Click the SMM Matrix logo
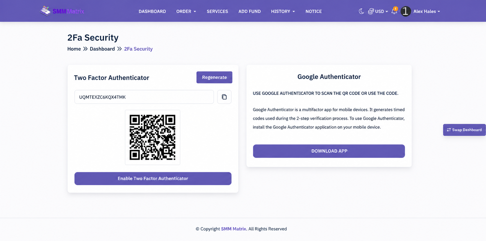Viewport: 486px width, 241px height. point(62,11)
